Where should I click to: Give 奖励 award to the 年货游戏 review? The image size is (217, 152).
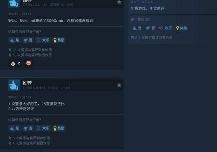coord(181,28)
